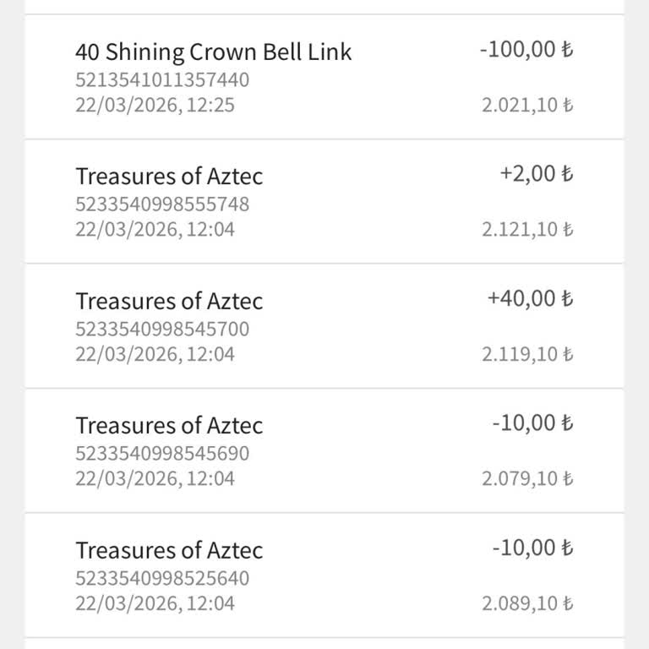
Task: Click the 2.079,10 ₺ balance
Action: [527, 478]
